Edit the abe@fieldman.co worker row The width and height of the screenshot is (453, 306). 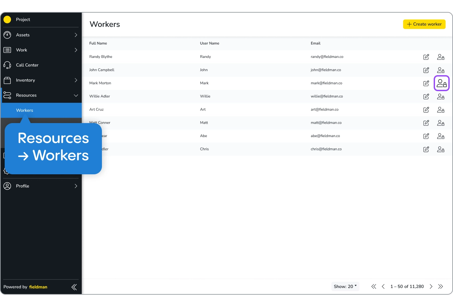coord(426,136)
